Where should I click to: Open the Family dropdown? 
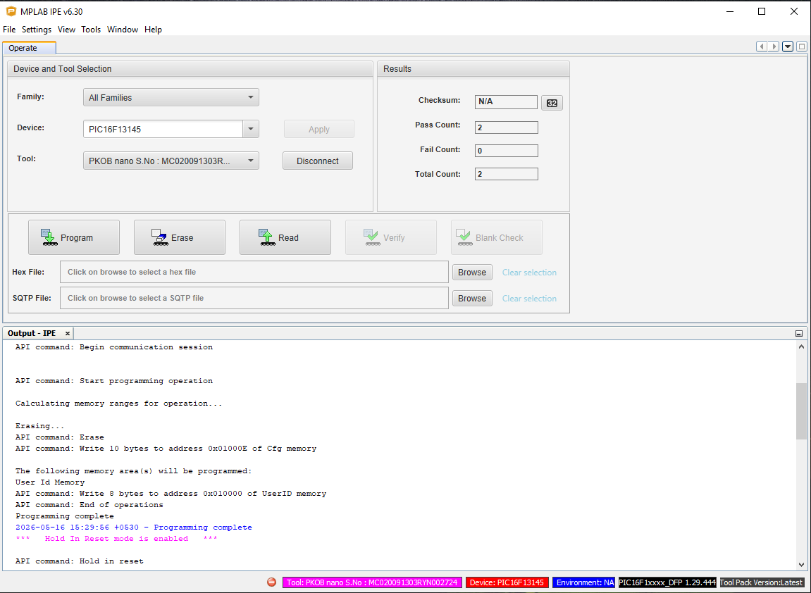tap(171, 97)
